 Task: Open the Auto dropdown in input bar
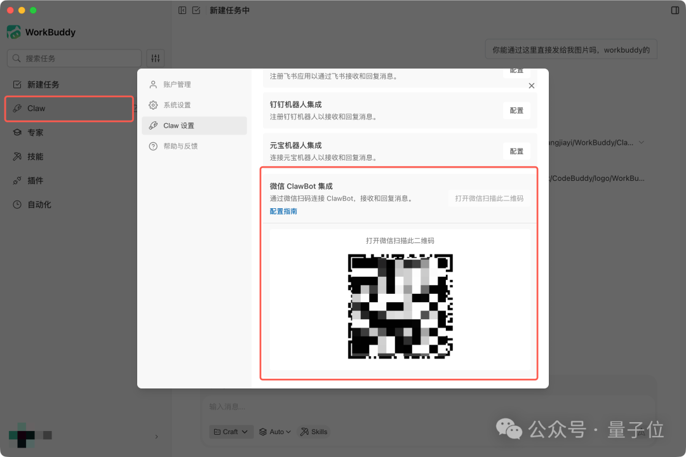(274, 432)
